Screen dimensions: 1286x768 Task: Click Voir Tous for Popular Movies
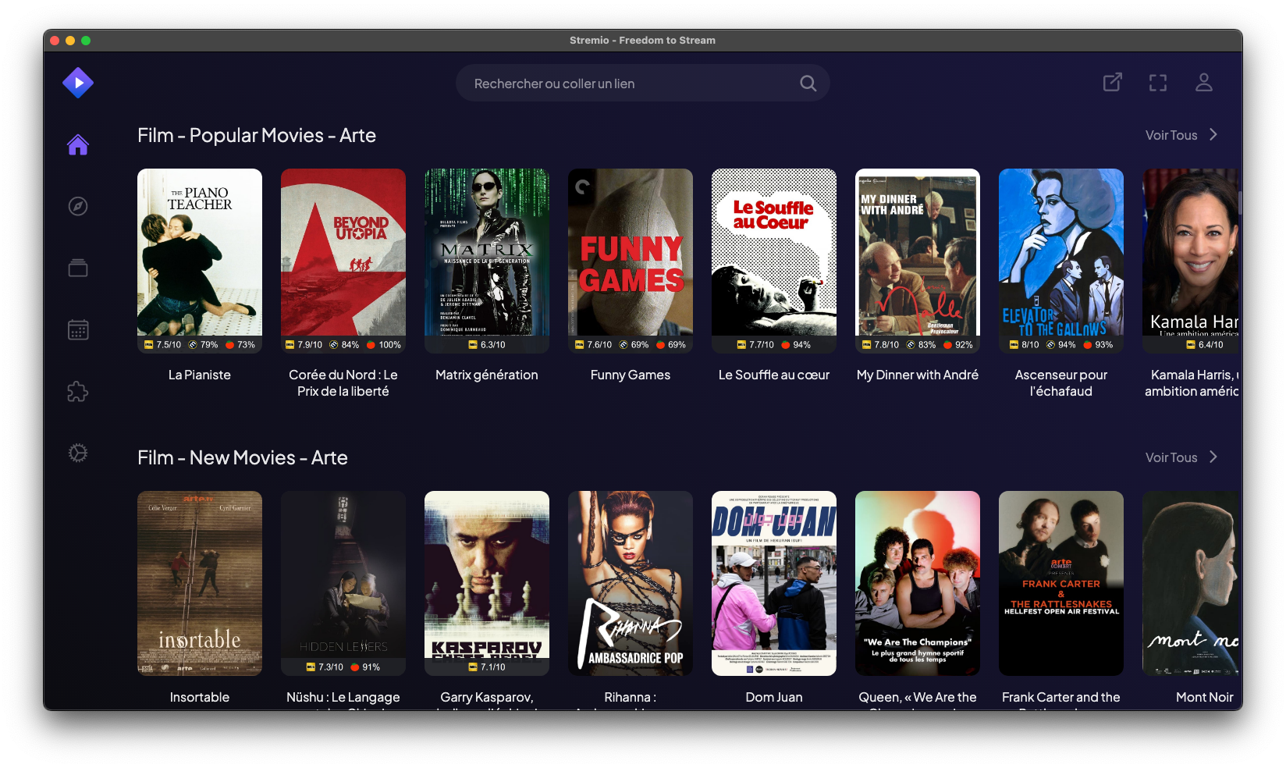1171,135
